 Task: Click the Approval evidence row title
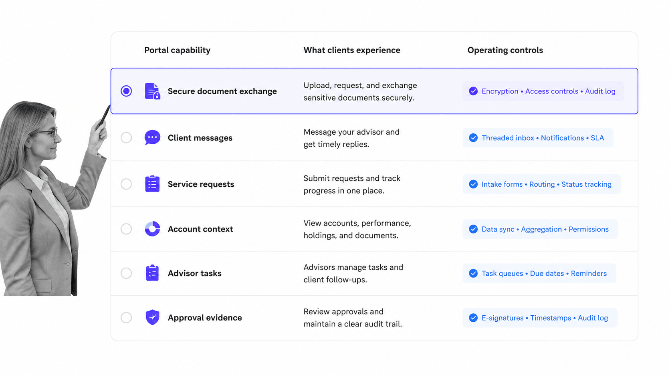tap(205, 318)
